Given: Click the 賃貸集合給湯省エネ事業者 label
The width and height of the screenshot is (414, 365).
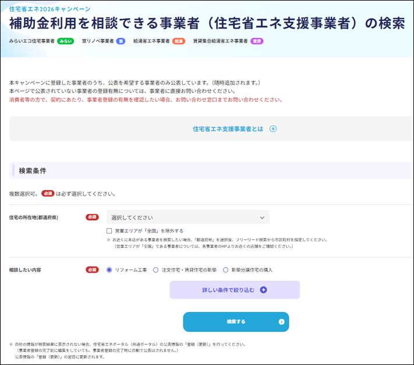Looking at the screenshot, I should click(x=220, y=41).
